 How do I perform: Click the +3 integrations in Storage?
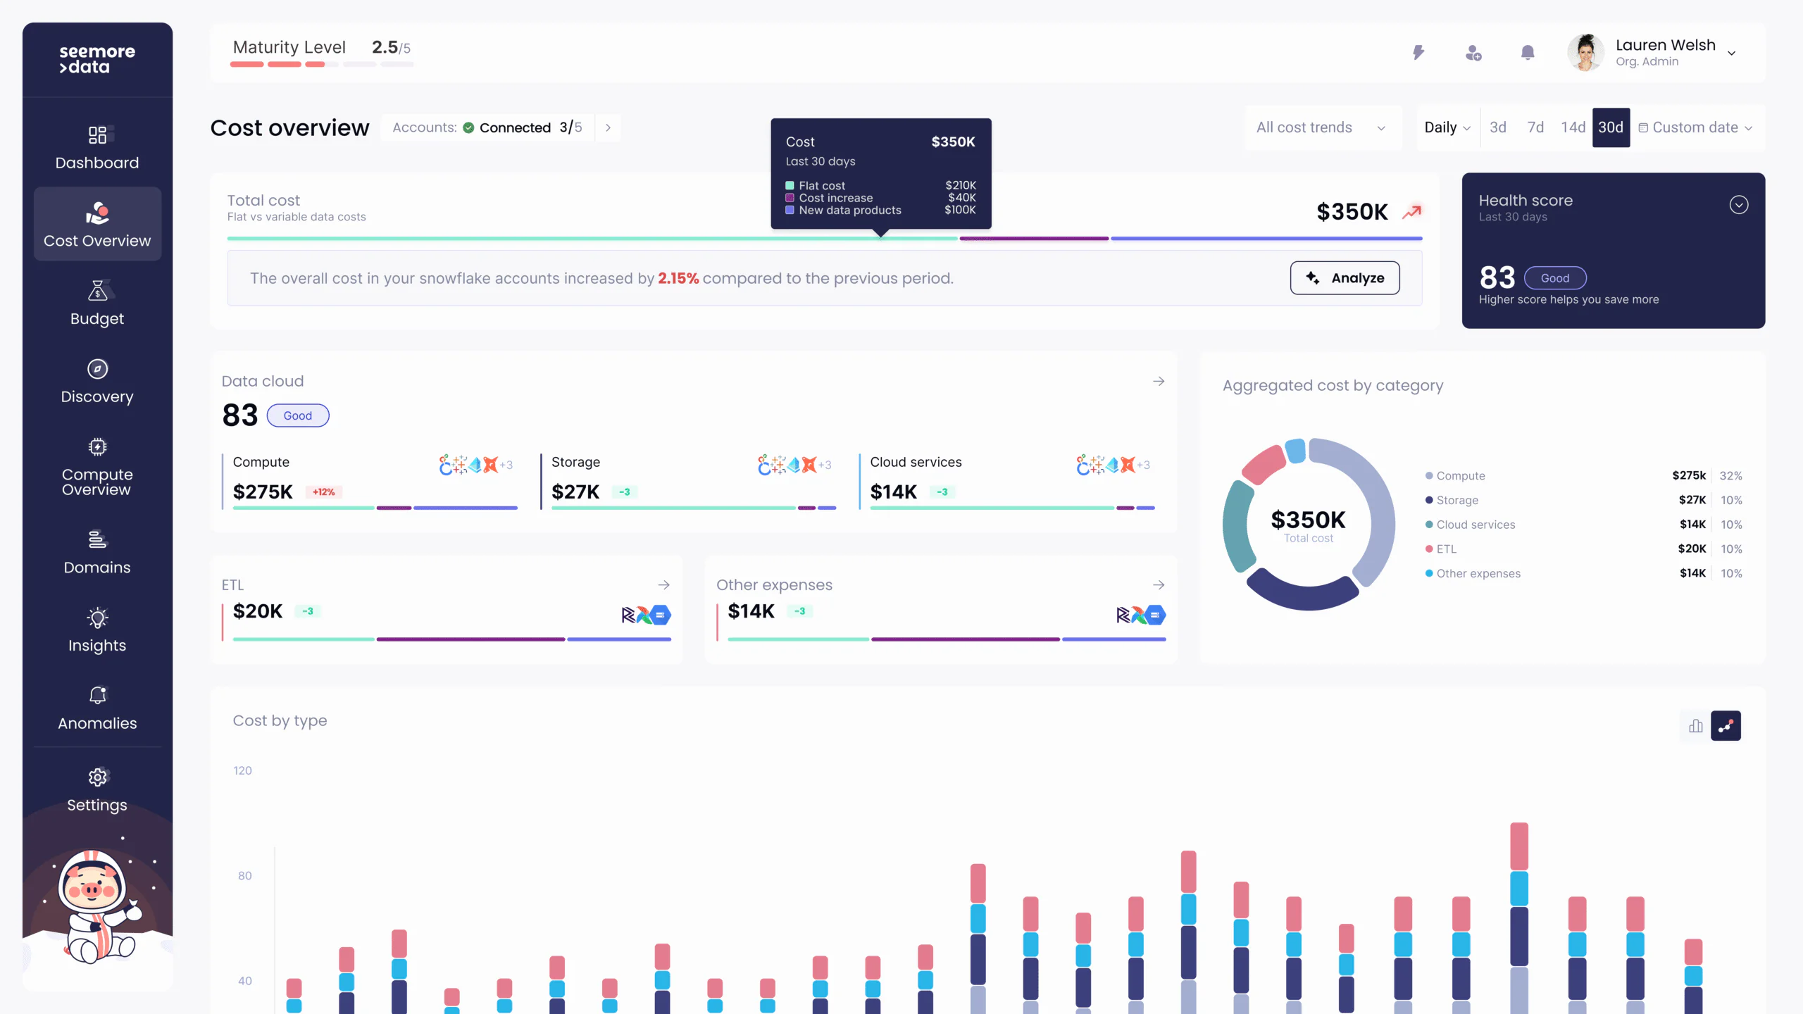[x=825, y=465]
